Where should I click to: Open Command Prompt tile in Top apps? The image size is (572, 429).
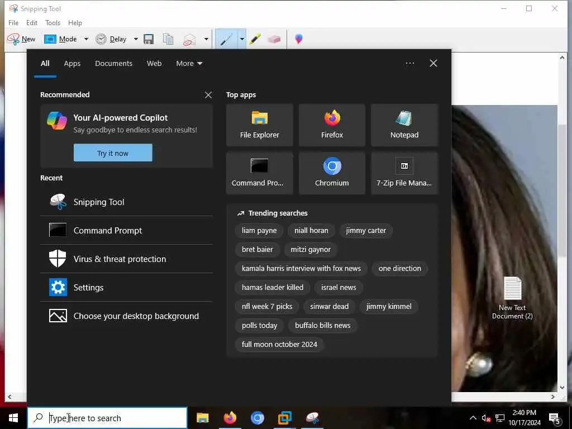click(259, 173)
